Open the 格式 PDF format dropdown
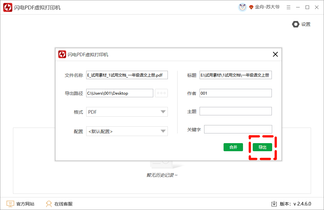Image resolution: width=324 pixels, height=210 pixels. pos(127,112)
